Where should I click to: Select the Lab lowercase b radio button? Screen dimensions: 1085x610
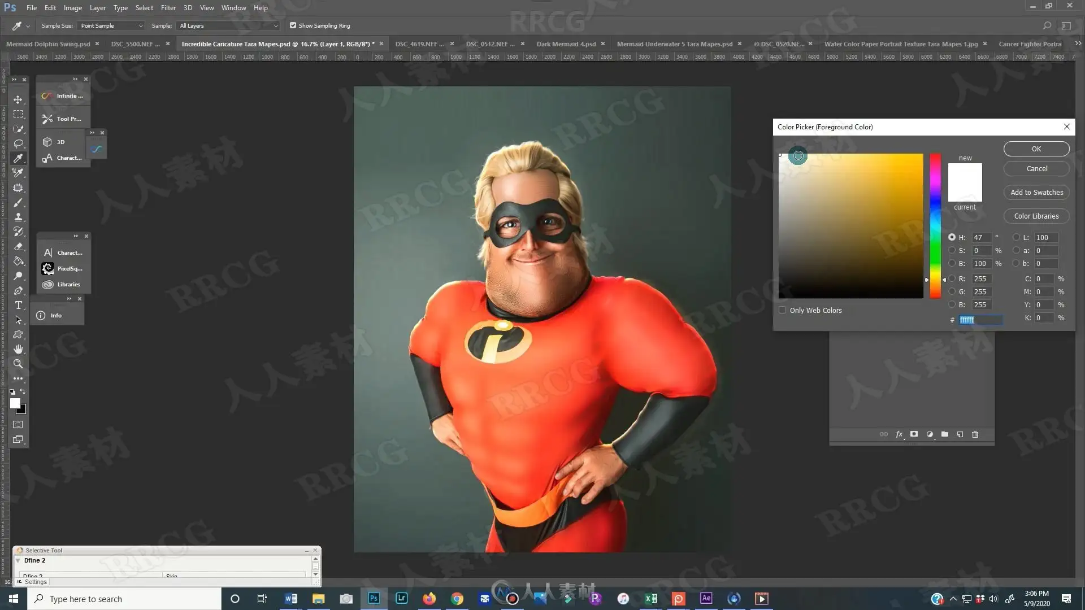pyautogui.click(x=1017, y=263)
